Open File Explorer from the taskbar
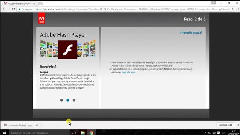The height and width of the screenshot is (135, 240). pyautogui.click(x=82, y=133)
